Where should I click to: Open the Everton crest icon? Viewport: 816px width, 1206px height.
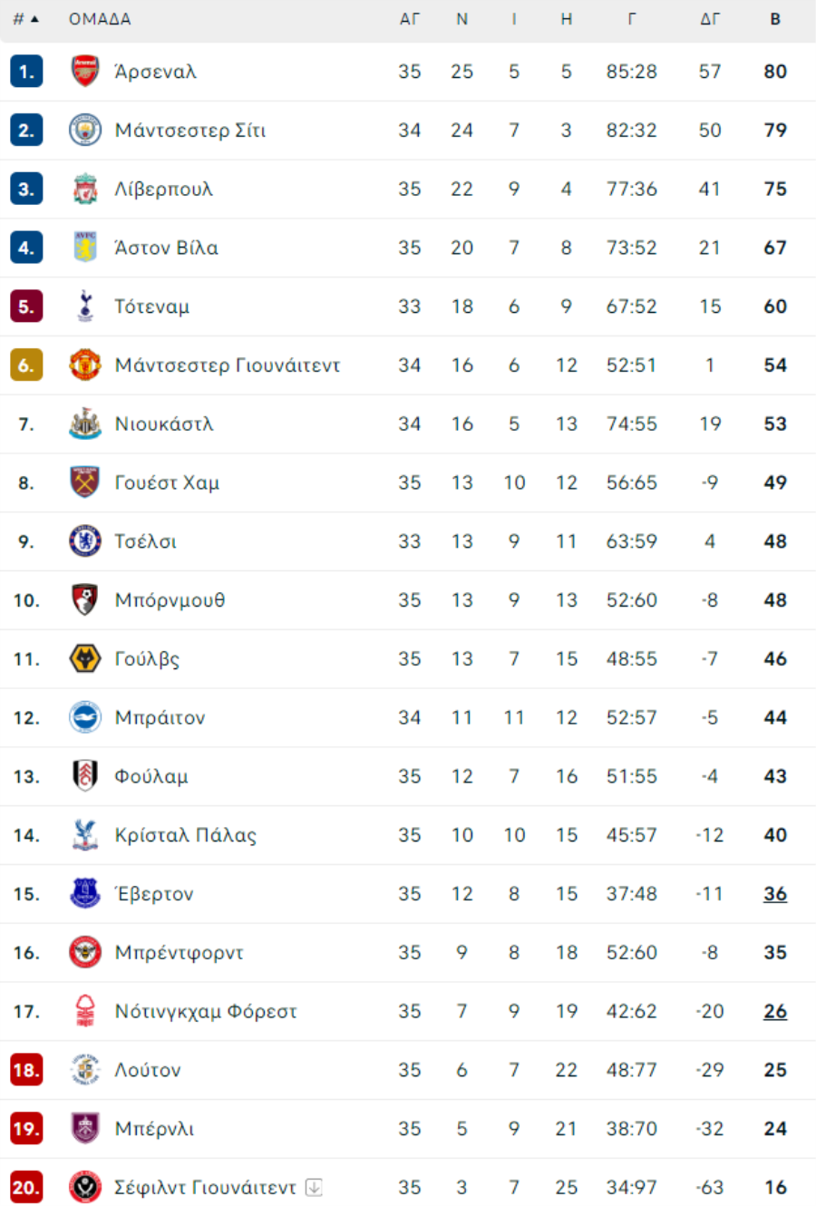point(85,894)
